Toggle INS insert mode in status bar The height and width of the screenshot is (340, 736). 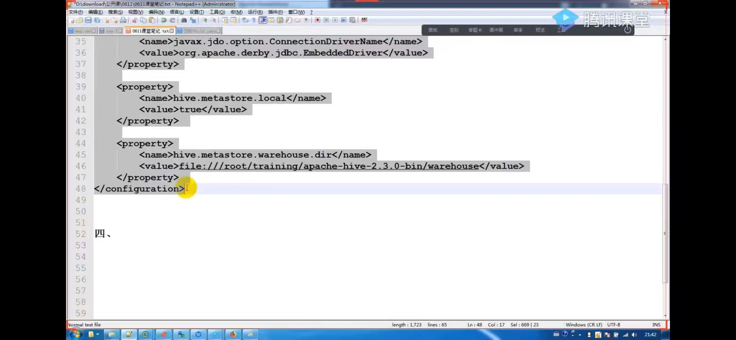(656, 325)
